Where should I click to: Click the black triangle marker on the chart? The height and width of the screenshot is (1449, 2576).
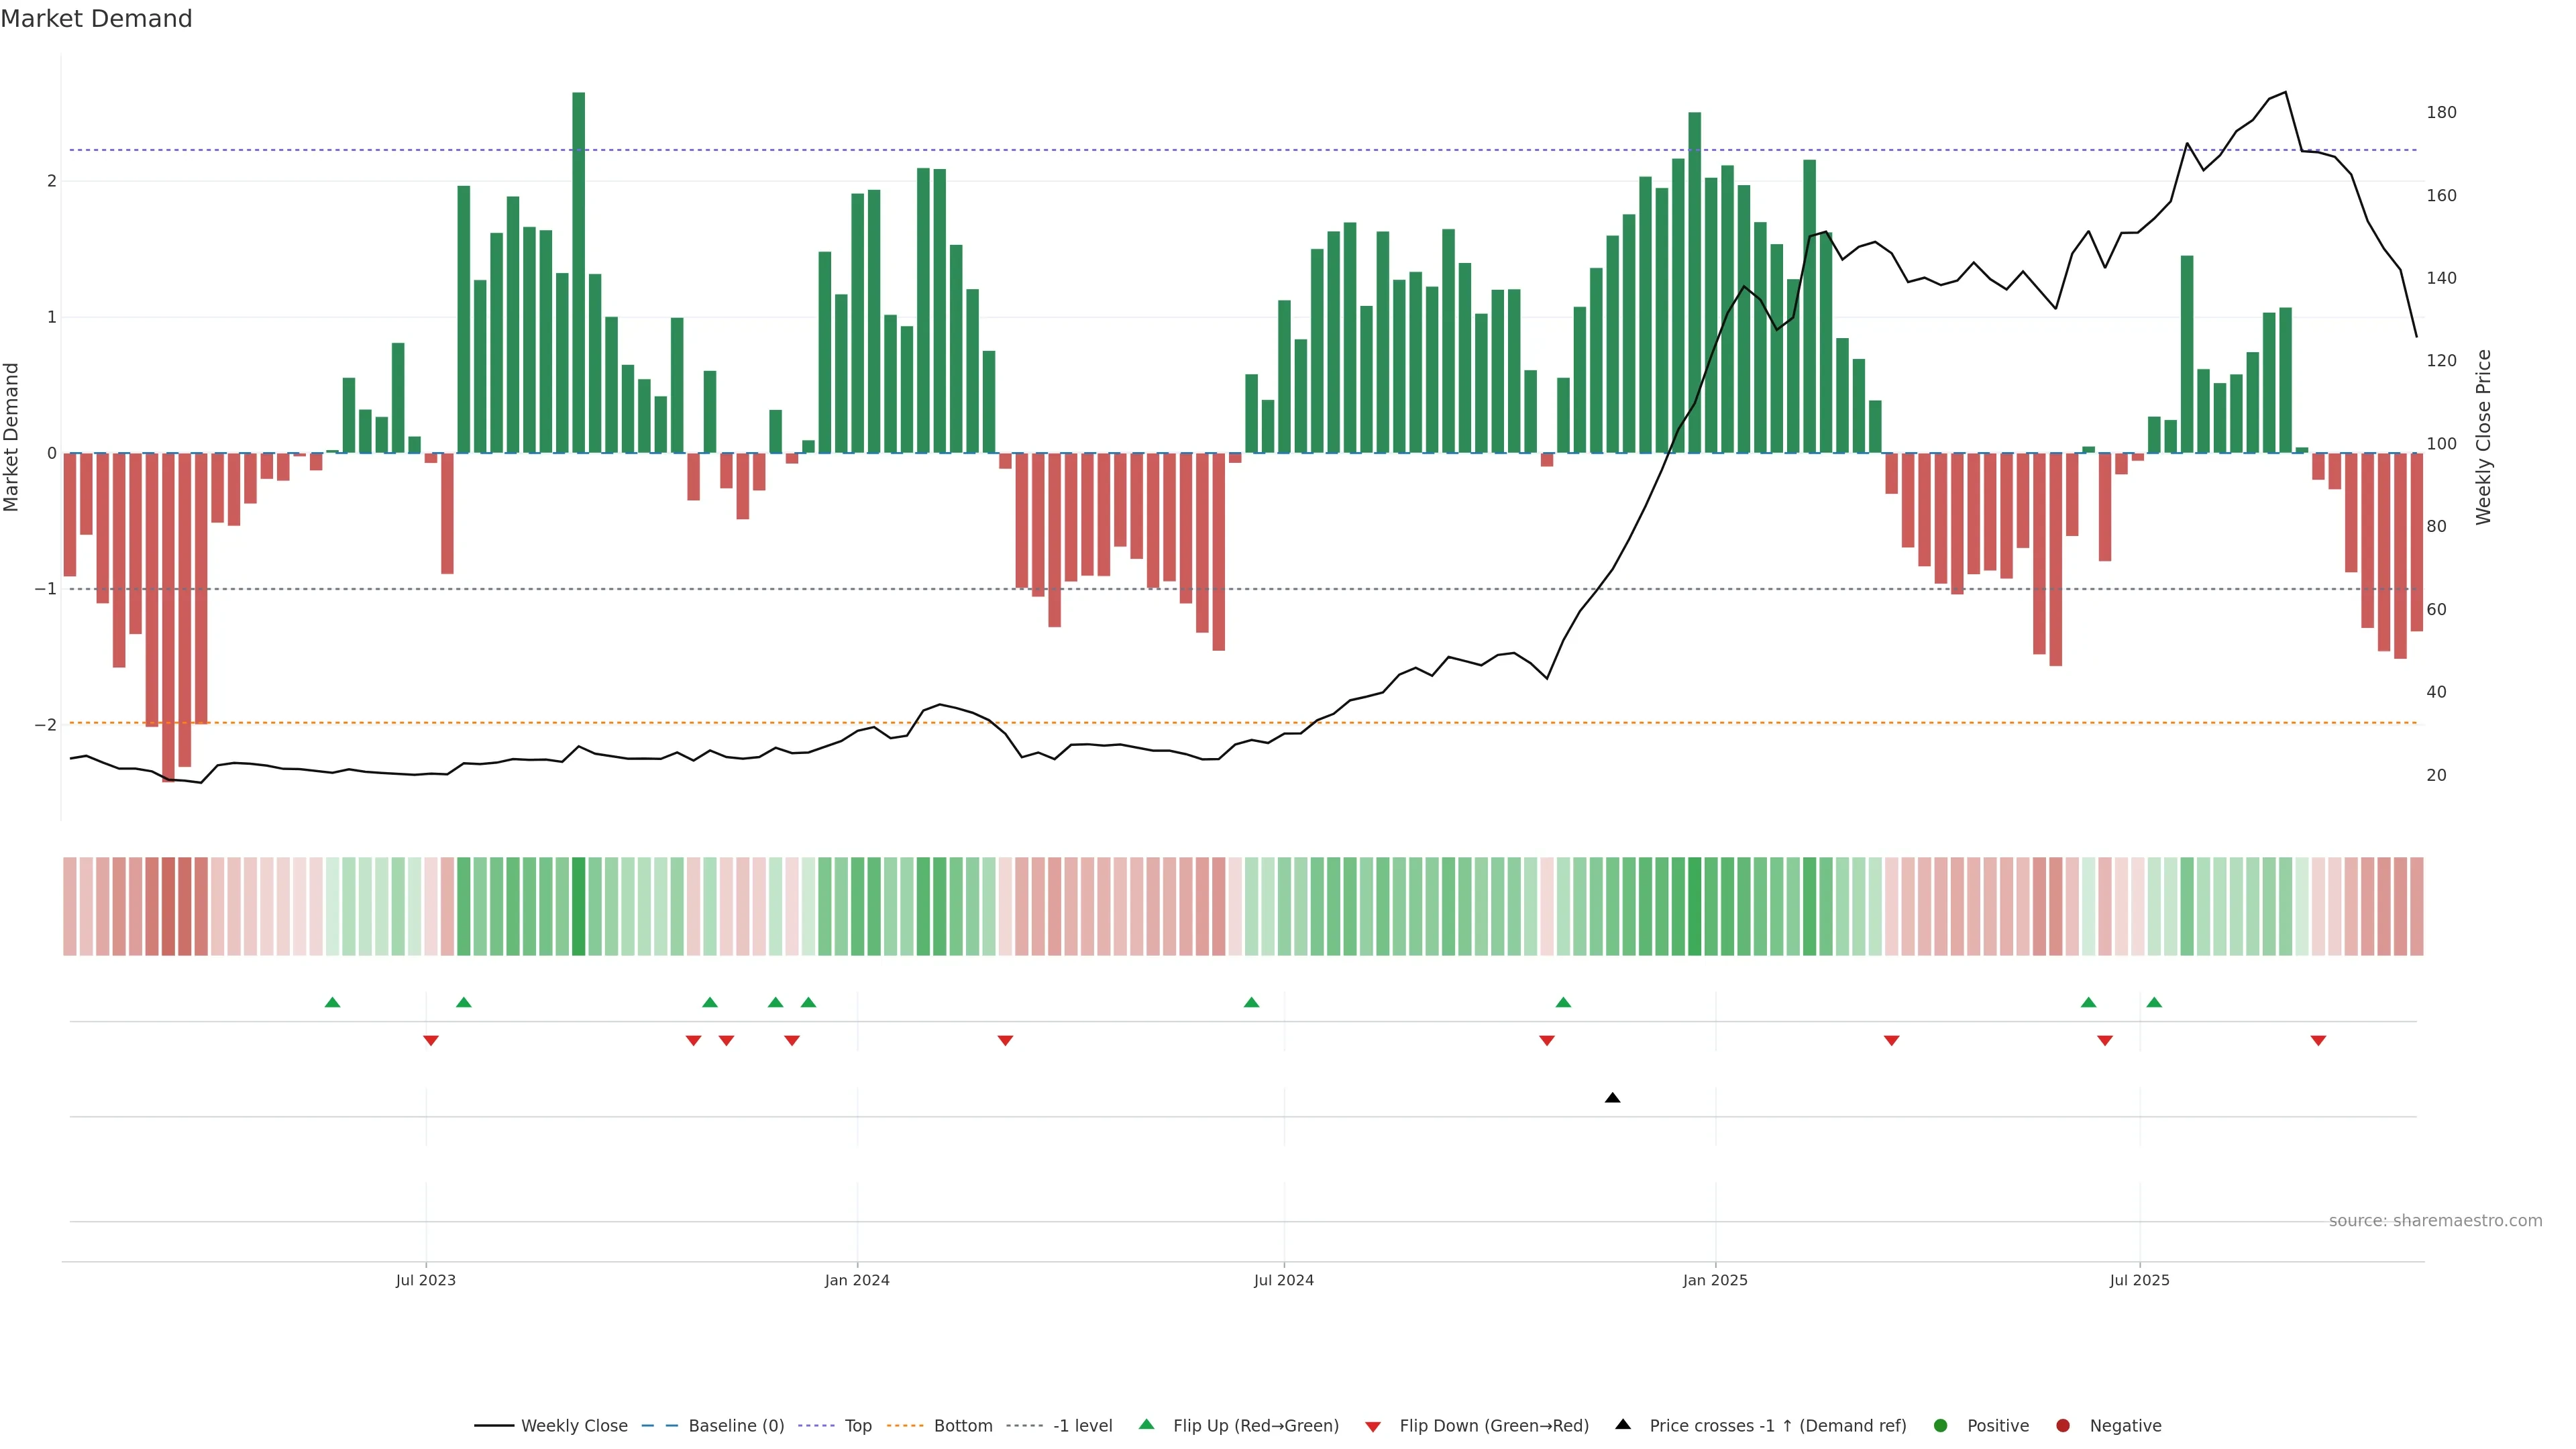coord(1612,1098)
